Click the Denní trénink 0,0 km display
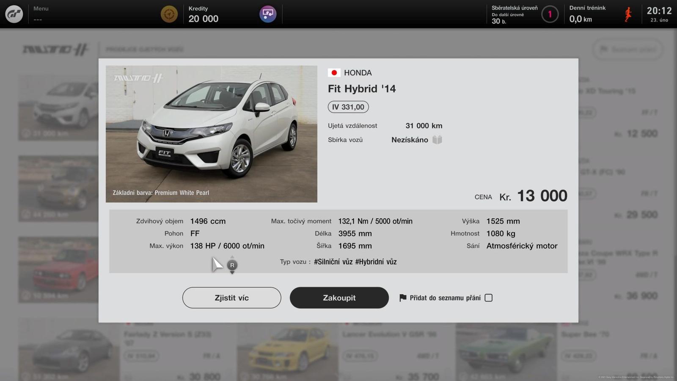This screenshot has height=381, width=677. coord(587,14)
